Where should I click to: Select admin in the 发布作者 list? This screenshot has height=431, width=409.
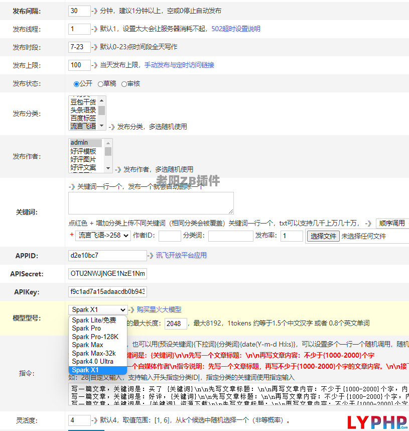click(x=85, y=143)
